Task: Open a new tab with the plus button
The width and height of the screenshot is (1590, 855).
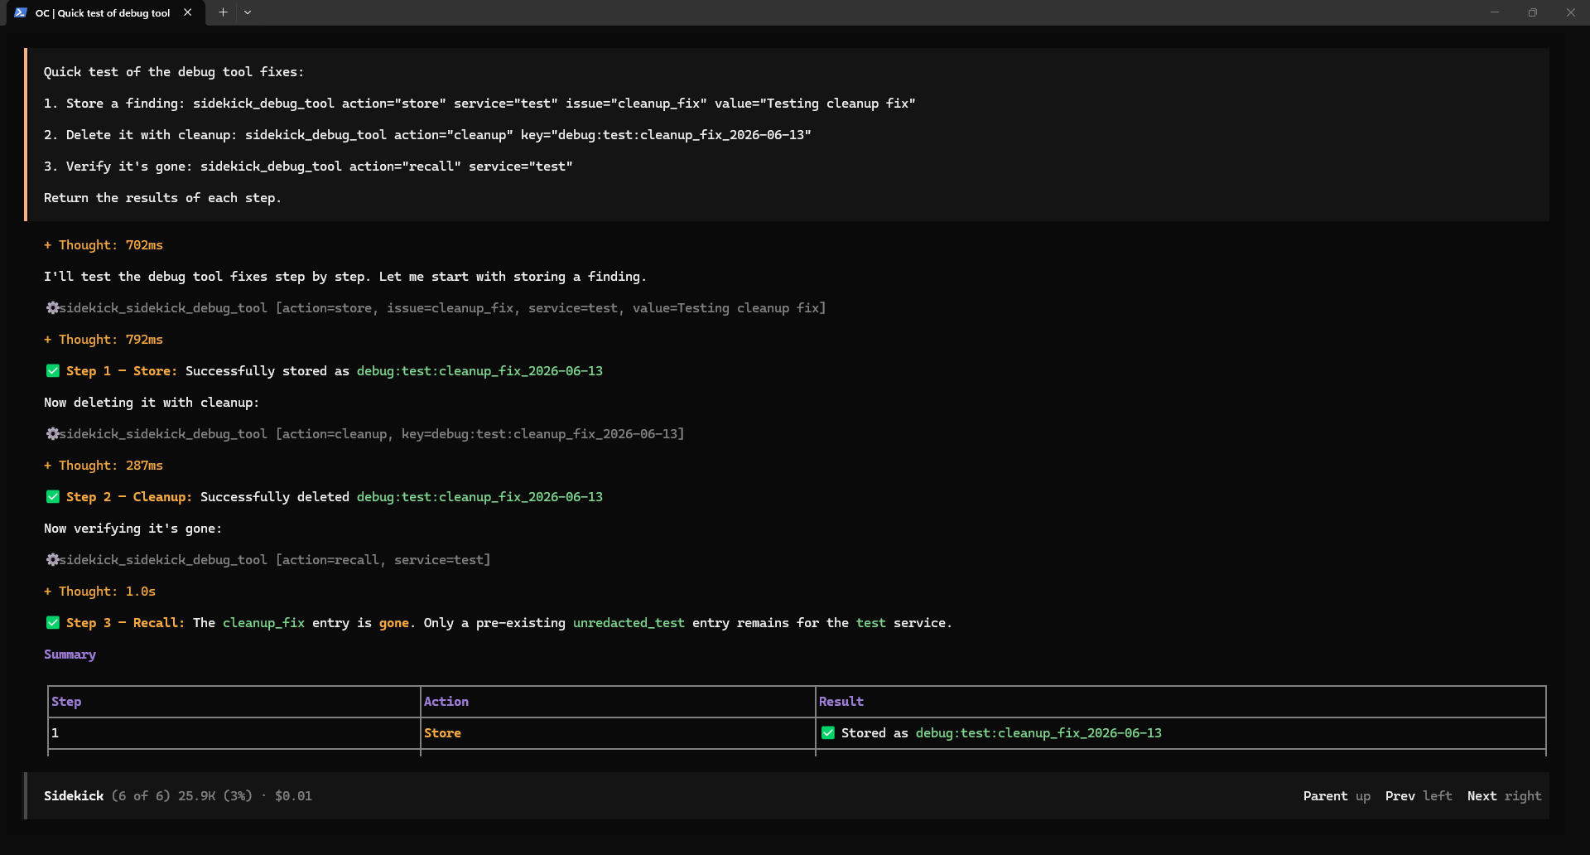Action: pyautogui.click(x=223, y=12)
